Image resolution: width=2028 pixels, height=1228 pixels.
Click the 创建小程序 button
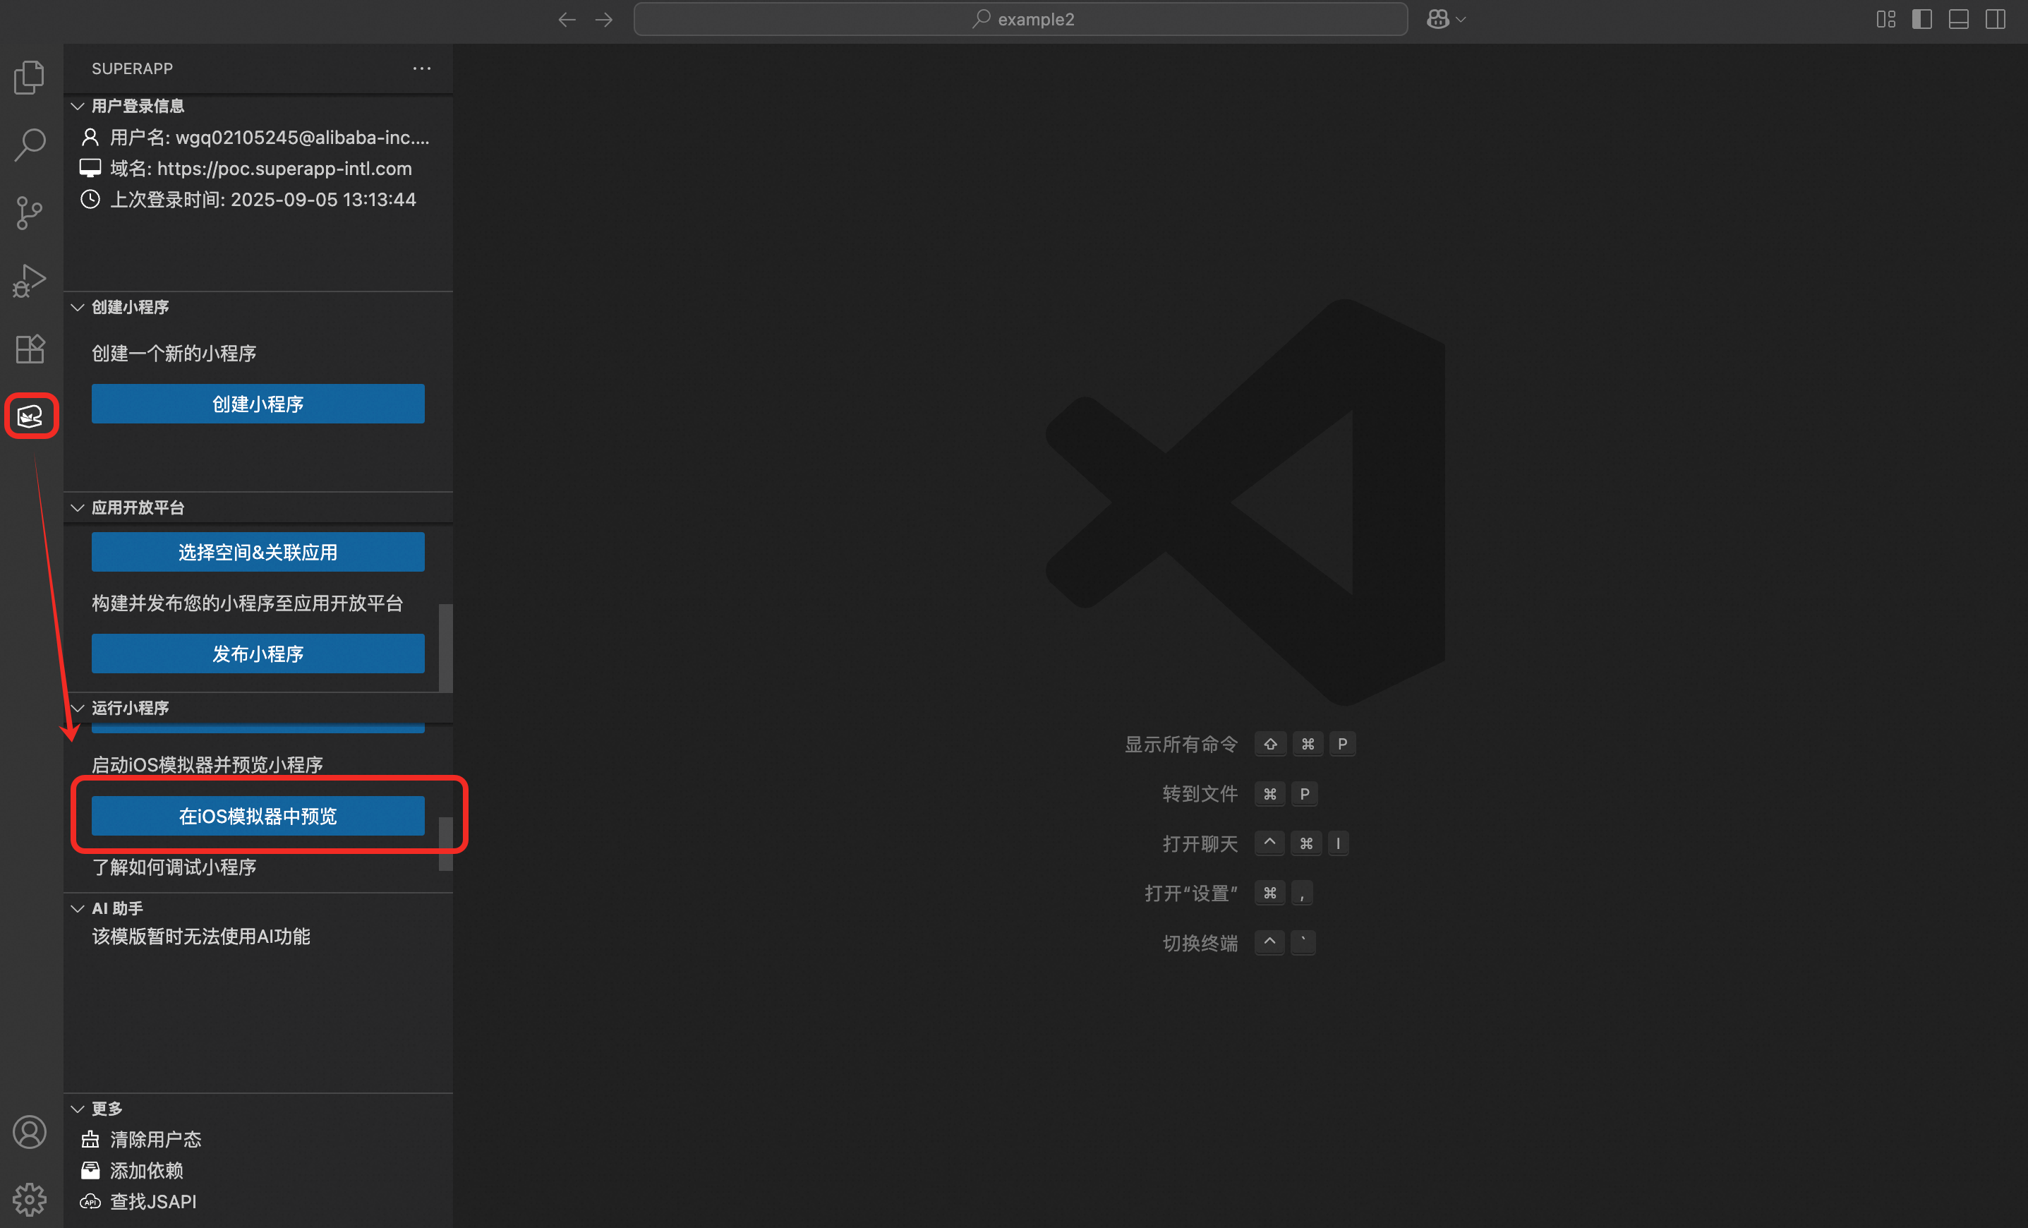tap(258, 404)
